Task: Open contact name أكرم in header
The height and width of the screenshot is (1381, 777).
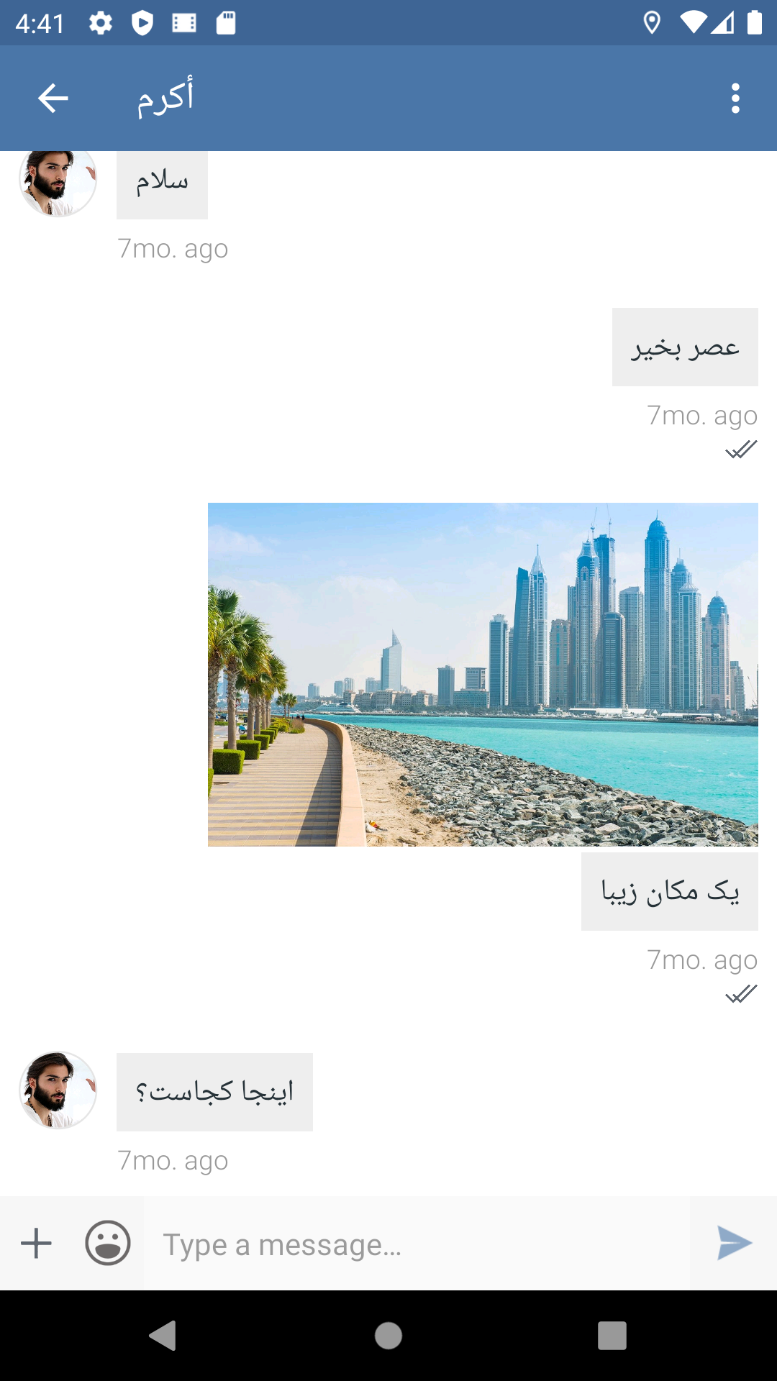Action: coord(165,97)
